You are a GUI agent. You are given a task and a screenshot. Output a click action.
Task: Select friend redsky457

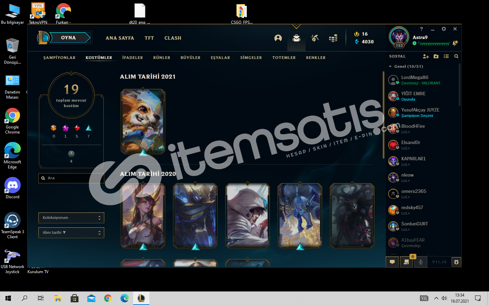tap(423, 210)
